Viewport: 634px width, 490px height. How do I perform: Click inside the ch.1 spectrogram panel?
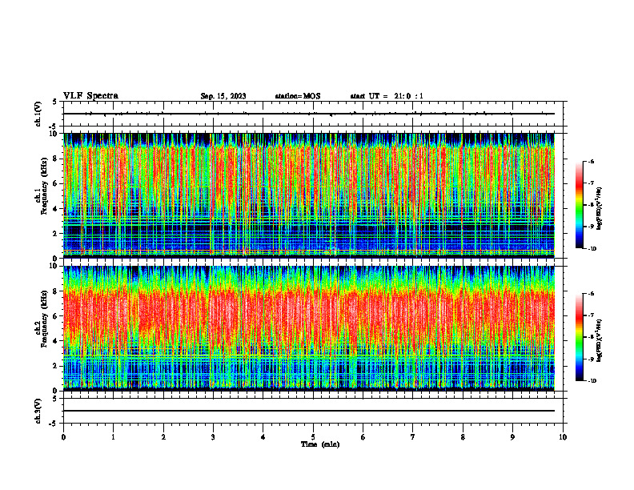(x=309, y=195)
